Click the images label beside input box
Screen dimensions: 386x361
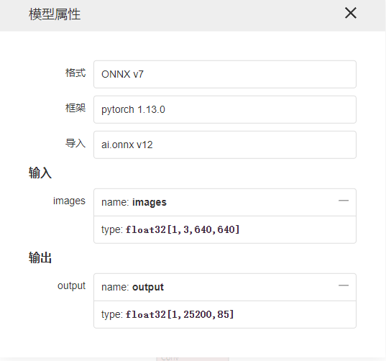click(x=69, y=201)
